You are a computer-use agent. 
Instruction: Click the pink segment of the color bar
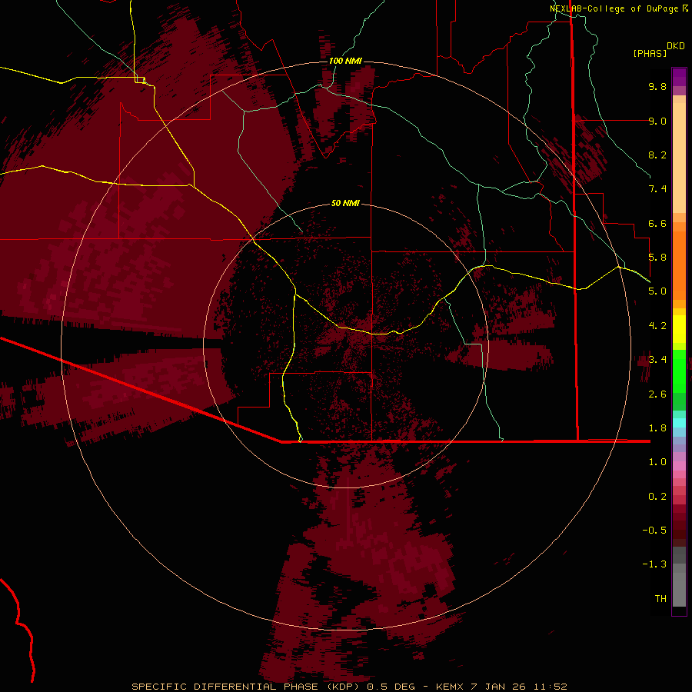pos(679,466)
